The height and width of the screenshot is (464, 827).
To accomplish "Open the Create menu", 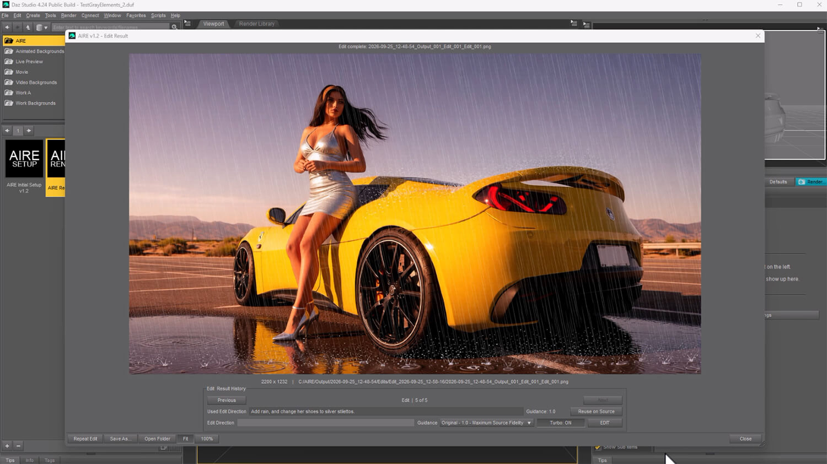I will coord(33,15).
